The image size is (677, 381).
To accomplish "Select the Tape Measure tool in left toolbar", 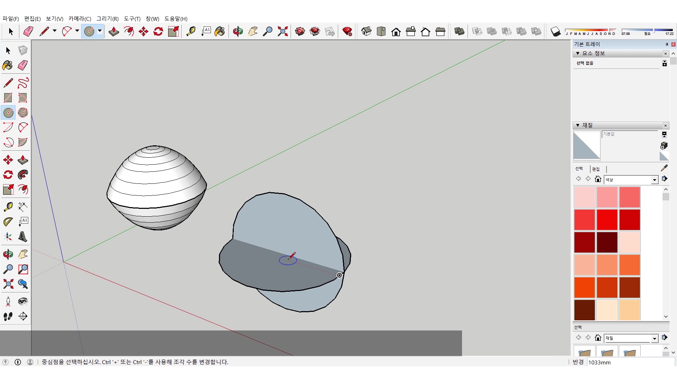I will tap(8, 207).
